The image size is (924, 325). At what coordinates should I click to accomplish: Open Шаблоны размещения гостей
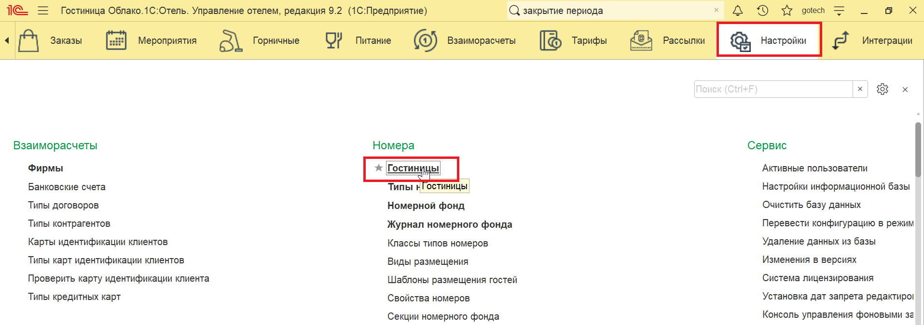pos(452,280)
